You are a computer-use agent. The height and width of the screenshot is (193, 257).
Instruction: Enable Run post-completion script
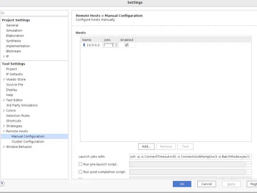[80, 172]
